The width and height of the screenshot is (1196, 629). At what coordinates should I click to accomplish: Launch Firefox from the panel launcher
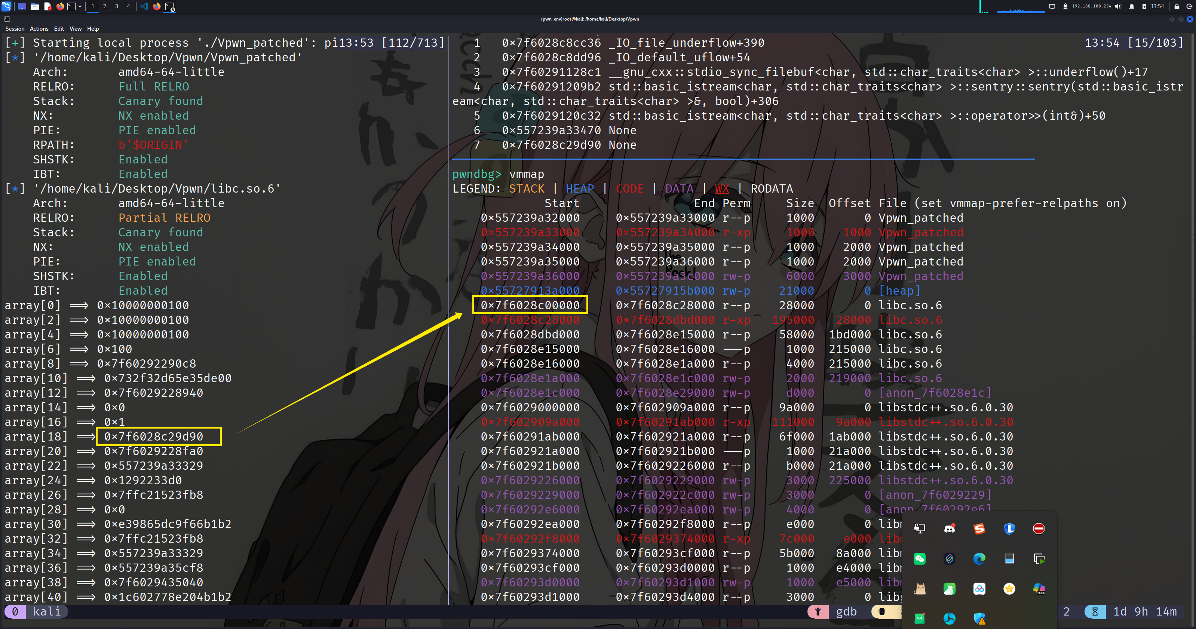click(60, 6)
